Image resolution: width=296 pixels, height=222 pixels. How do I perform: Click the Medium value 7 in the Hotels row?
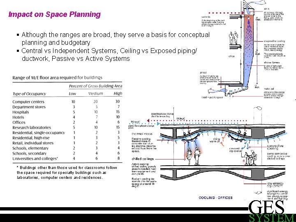click(97, 117)
